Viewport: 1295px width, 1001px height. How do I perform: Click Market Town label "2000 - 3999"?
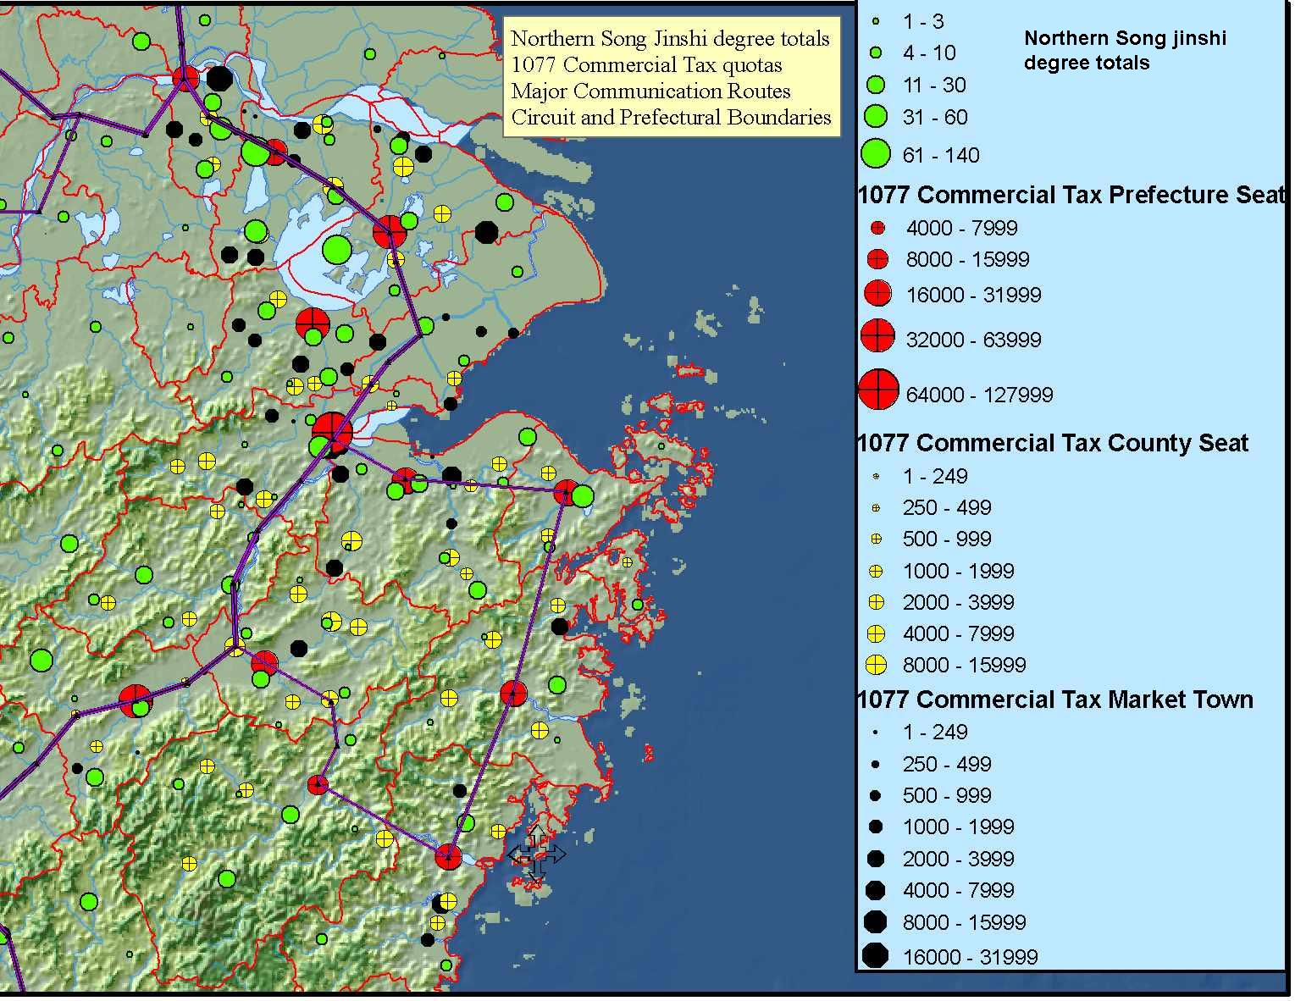pos(959,859)
